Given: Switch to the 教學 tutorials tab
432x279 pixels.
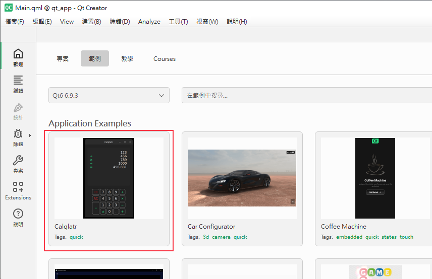Looking at the screenshot, I should tap(127, 58).
